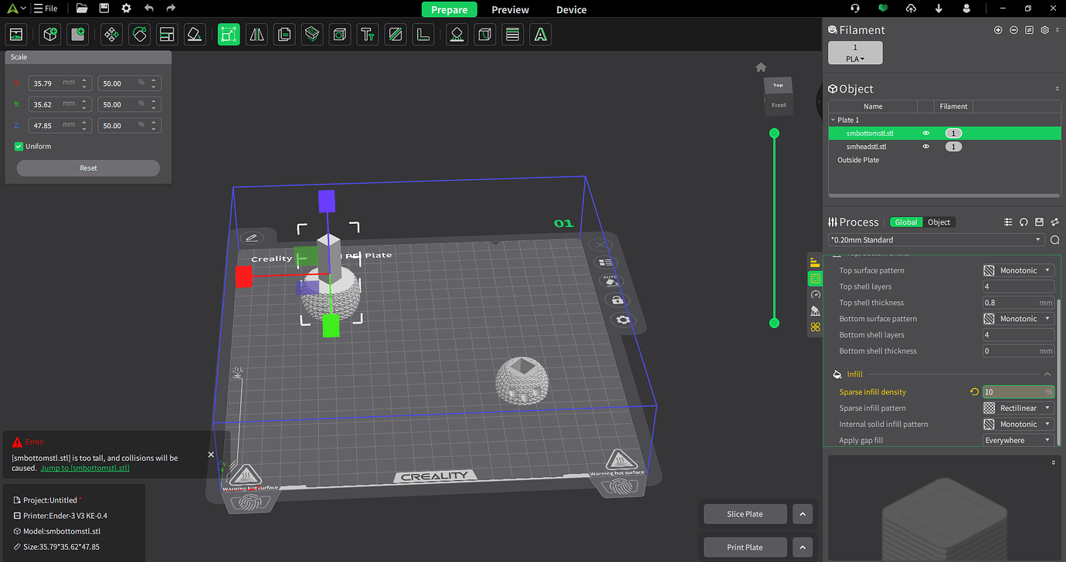Screen dimensions: 1066x562
Task: Open preferences gear in the top bar
Action: (x=127, y=8)
